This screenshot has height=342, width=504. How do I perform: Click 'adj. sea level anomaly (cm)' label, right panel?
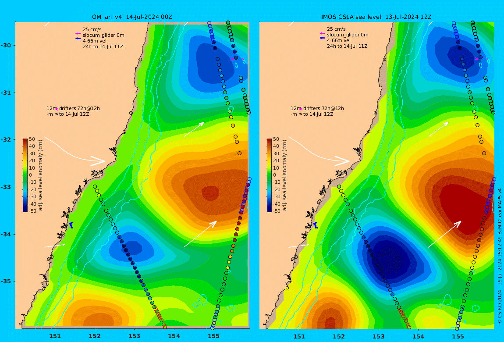pyautogui.click(x=284, y=175)
